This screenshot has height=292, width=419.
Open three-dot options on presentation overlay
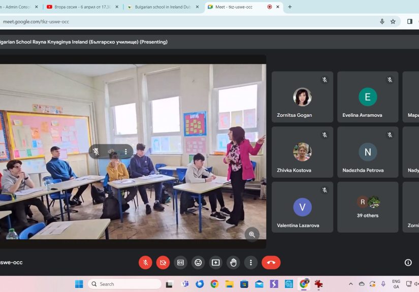126,151
